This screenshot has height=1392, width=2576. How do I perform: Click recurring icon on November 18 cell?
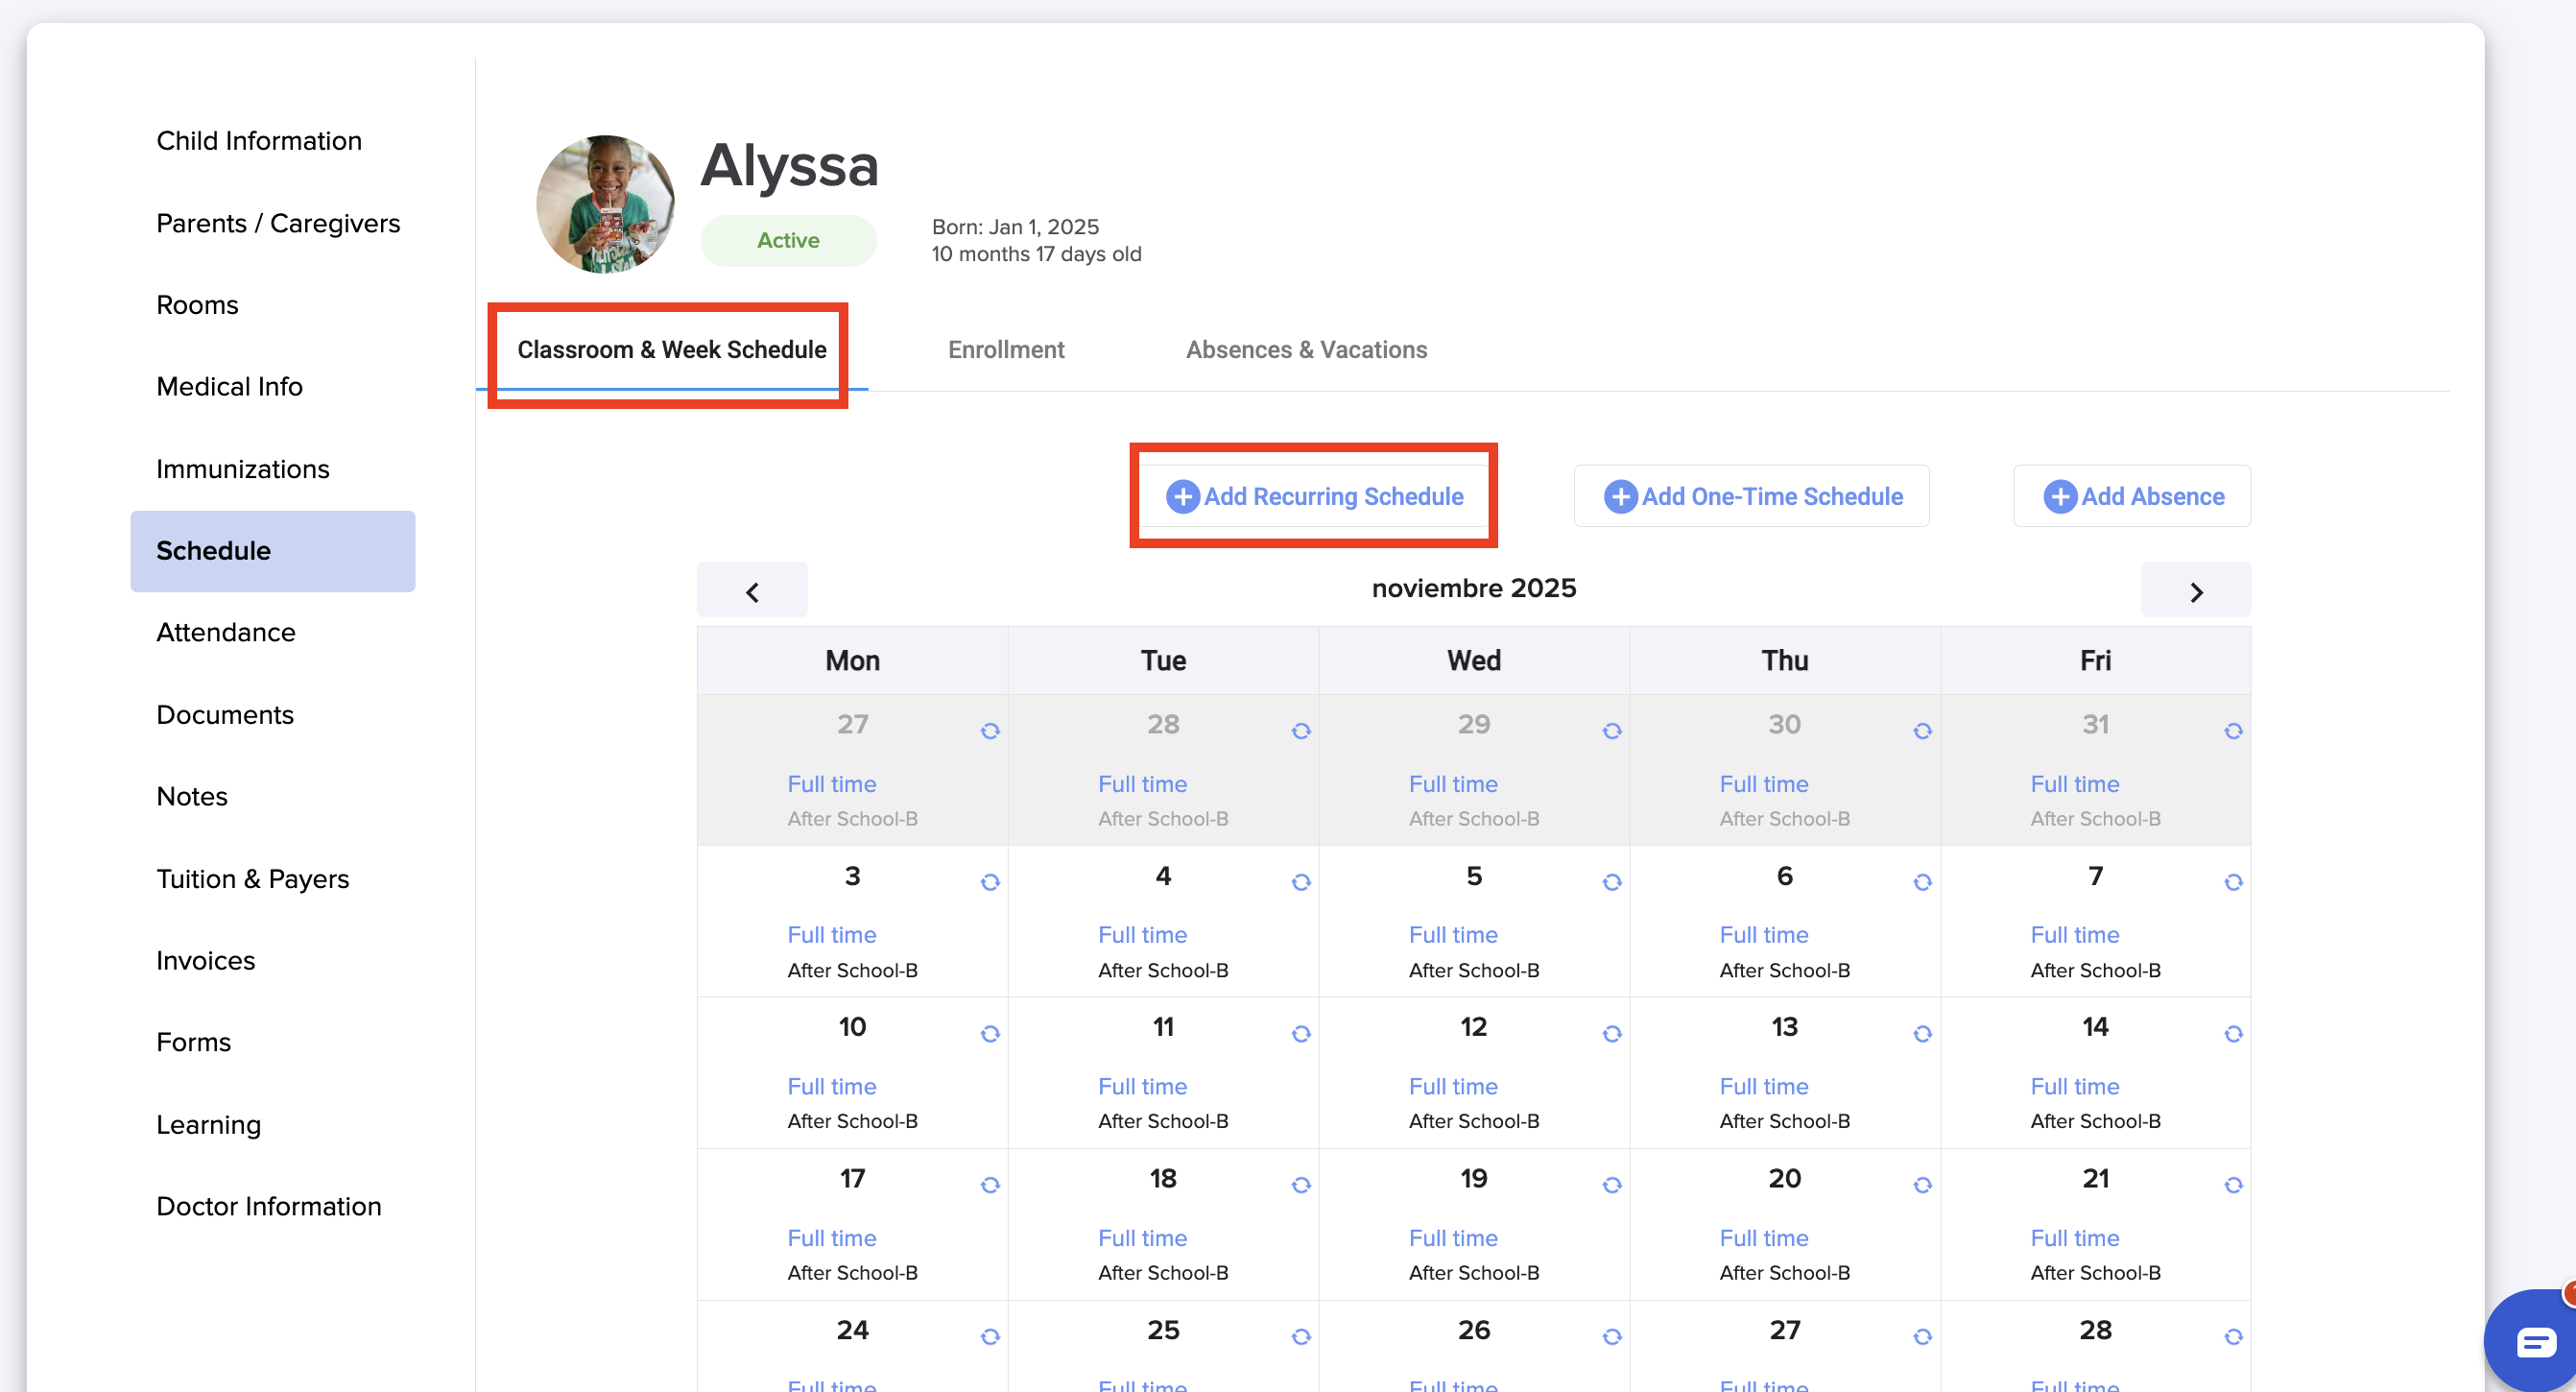(1300, 1184)
